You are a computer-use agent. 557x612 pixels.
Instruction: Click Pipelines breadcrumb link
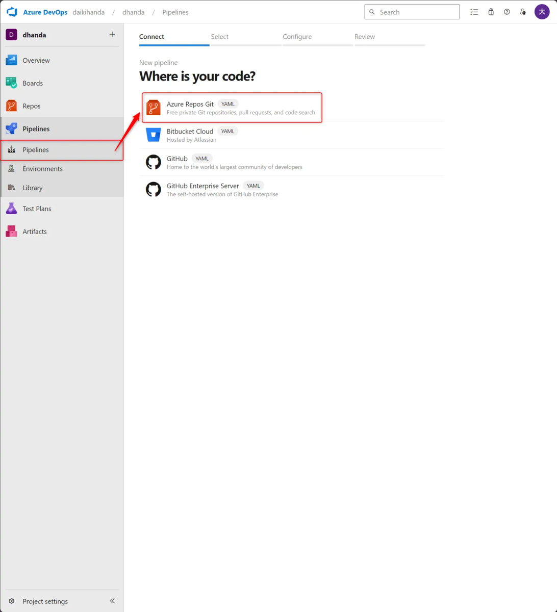point(175,12)
